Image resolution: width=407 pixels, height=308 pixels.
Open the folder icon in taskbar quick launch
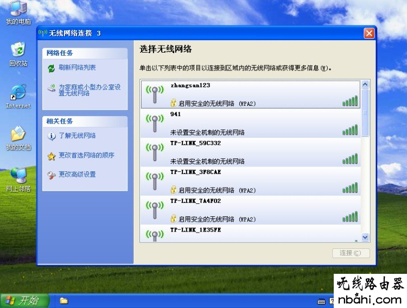pos(64,301)
